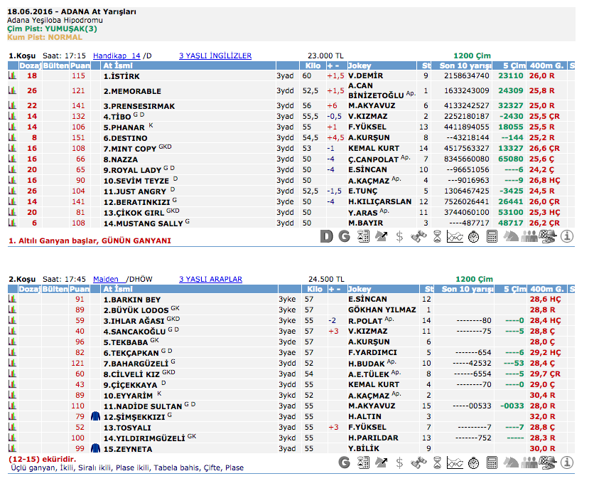Click the Jokey column header in race 2
This screenshot has height=481, width=594.
360,290
